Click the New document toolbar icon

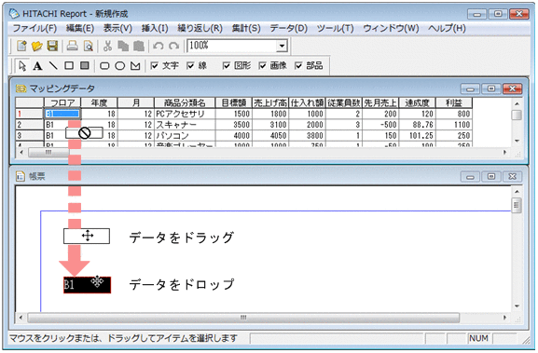tap(21, 46)
